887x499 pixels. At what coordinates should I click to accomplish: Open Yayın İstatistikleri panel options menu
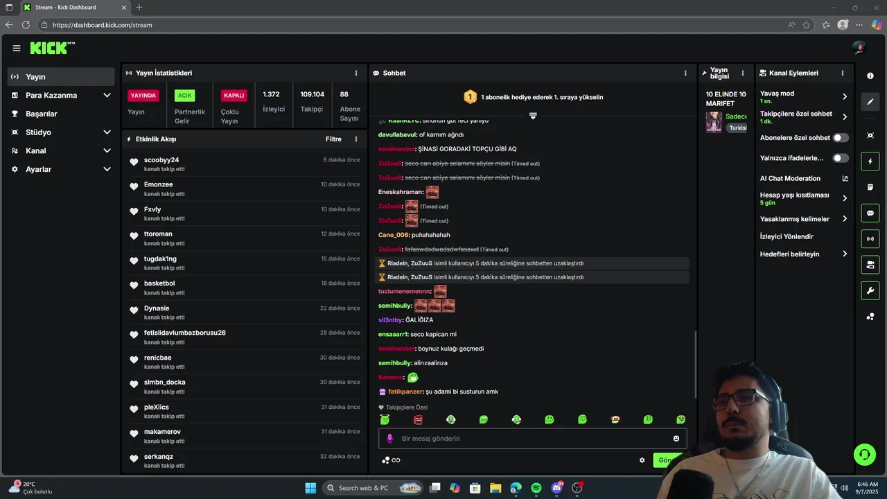[356, 73]
